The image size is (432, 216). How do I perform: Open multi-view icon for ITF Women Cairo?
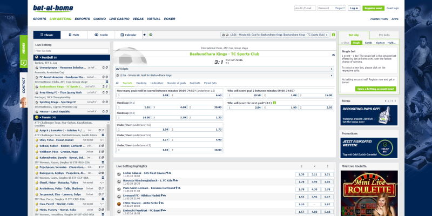tap(103, 178)
